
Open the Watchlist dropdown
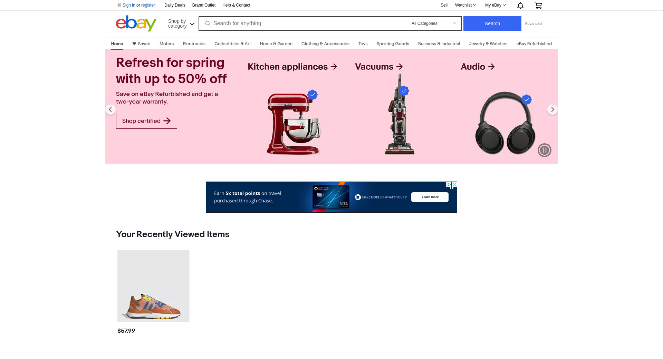tap(465, 5)
